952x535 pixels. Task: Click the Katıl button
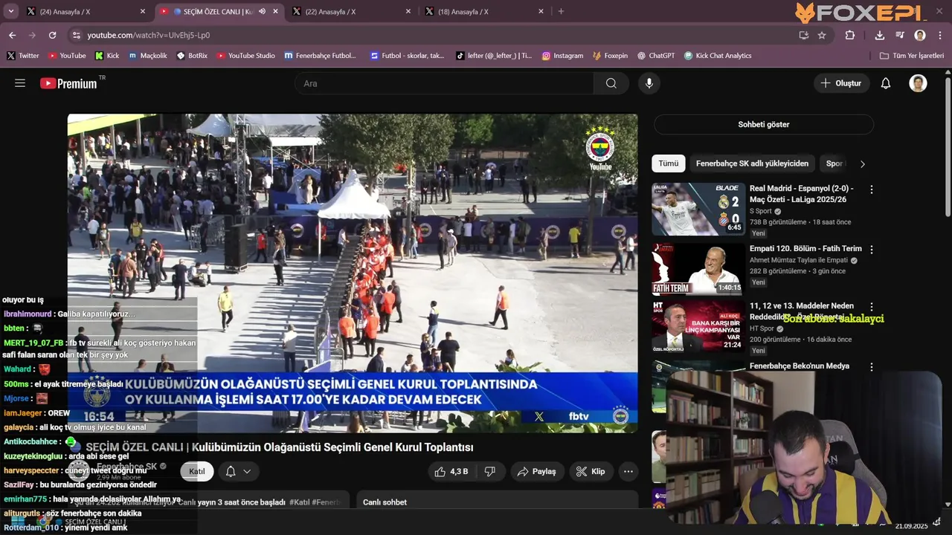point(196,471)
